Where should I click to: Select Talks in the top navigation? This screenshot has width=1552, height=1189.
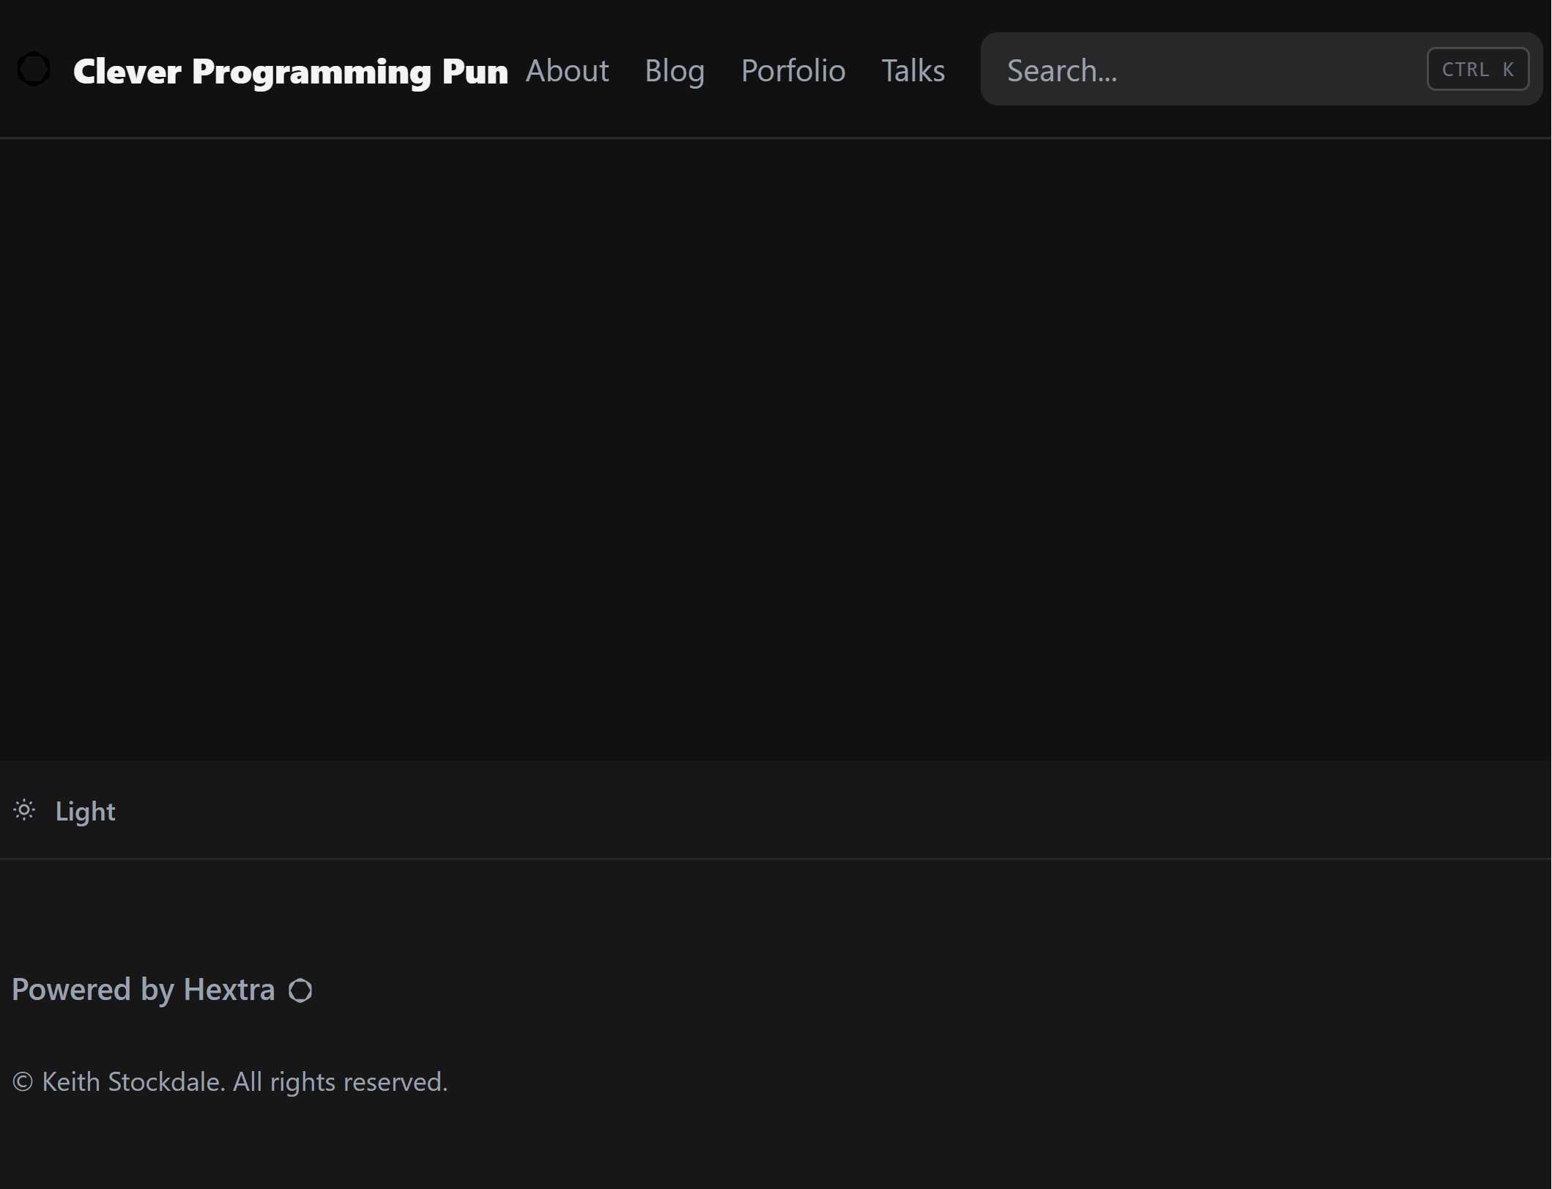tap(913, 70)
